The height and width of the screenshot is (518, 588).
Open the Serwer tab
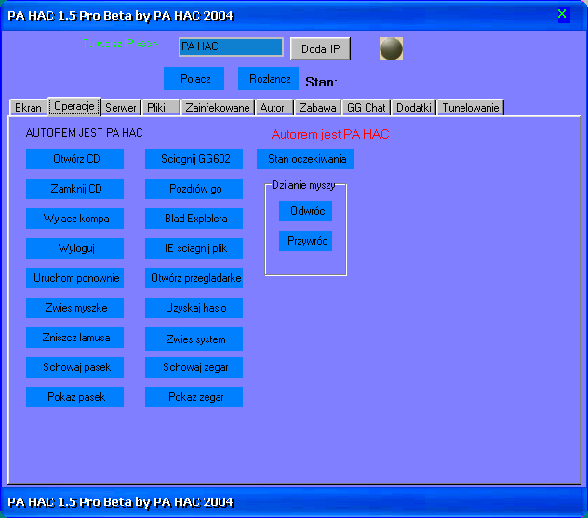pyautogui.click(x=121, y=108)
